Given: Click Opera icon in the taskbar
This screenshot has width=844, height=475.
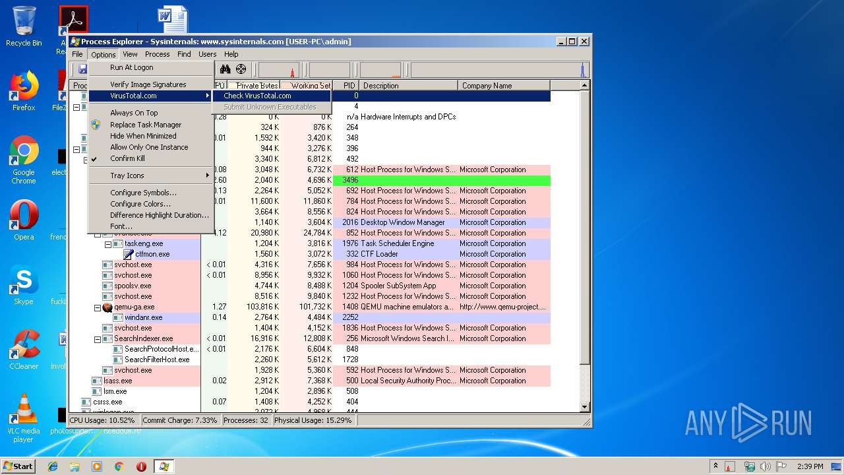Looking at the screenshot, I should point(141,466).
